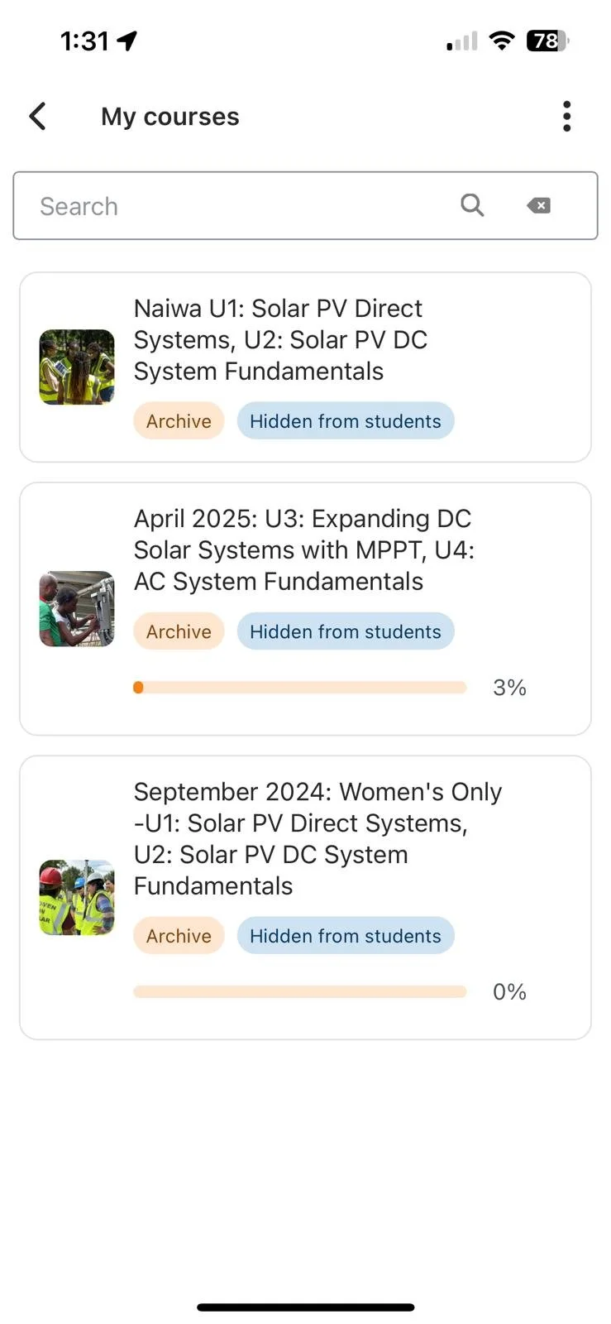Viewport: 611px width, 1324px height.
Task: Tap Archive badge on April 2025 course
Action: 179,631
